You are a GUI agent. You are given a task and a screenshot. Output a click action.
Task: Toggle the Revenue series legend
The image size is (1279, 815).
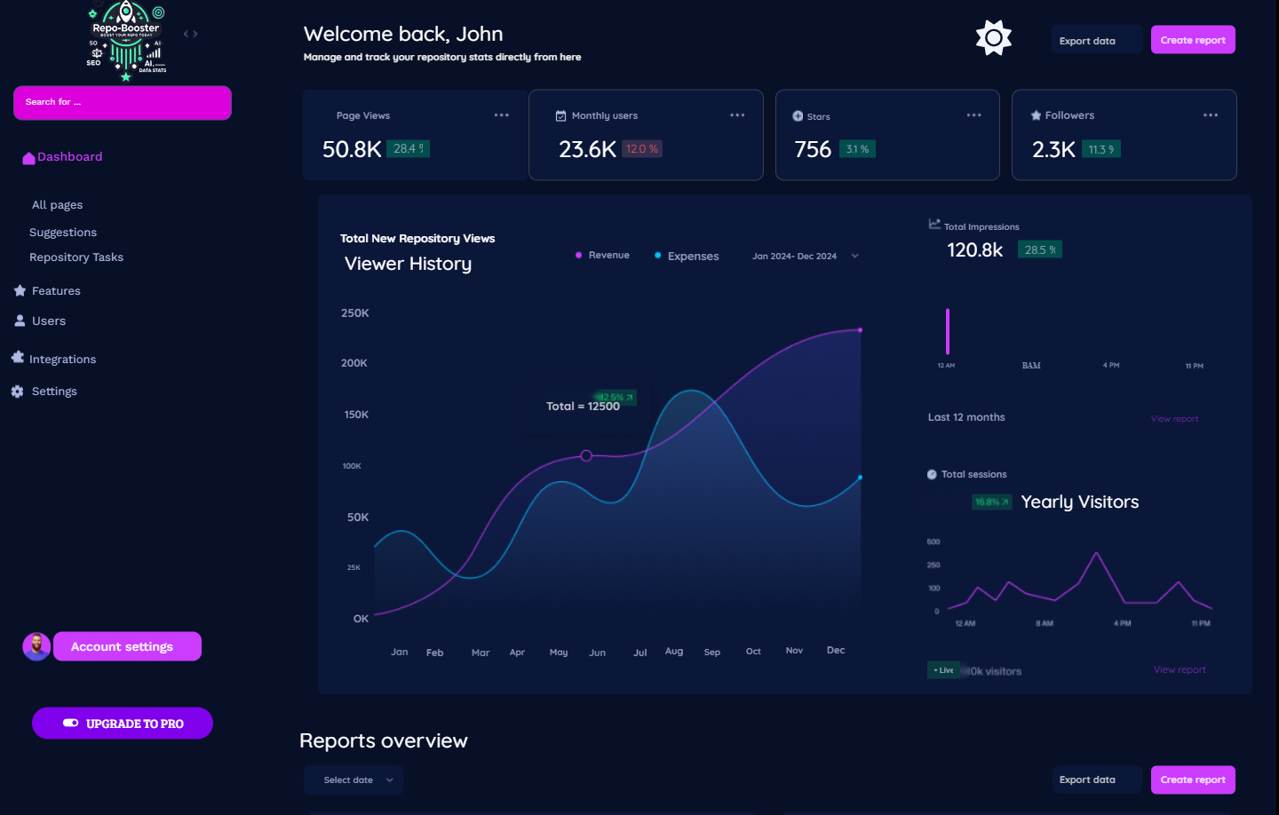coord(603,255)
